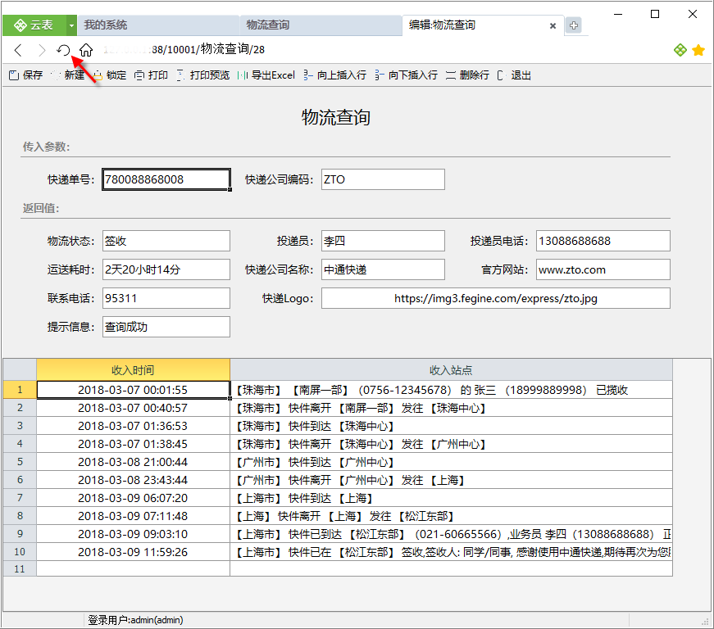Click 打印 toolbar button

point(151,75)
